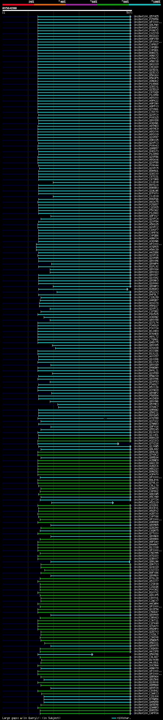The width and height of the screenshot is (163, 720).
Task: Click the UniRef100_P09043 label
Action: point(146,146)
